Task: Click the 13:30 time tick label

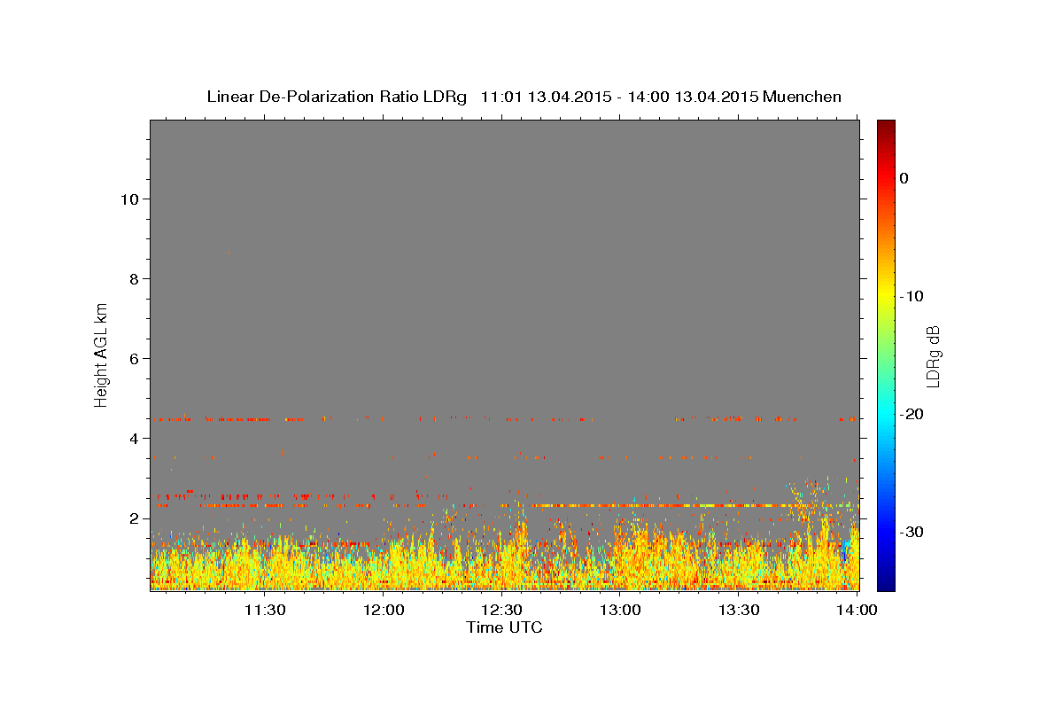Action: click(739, 610)
